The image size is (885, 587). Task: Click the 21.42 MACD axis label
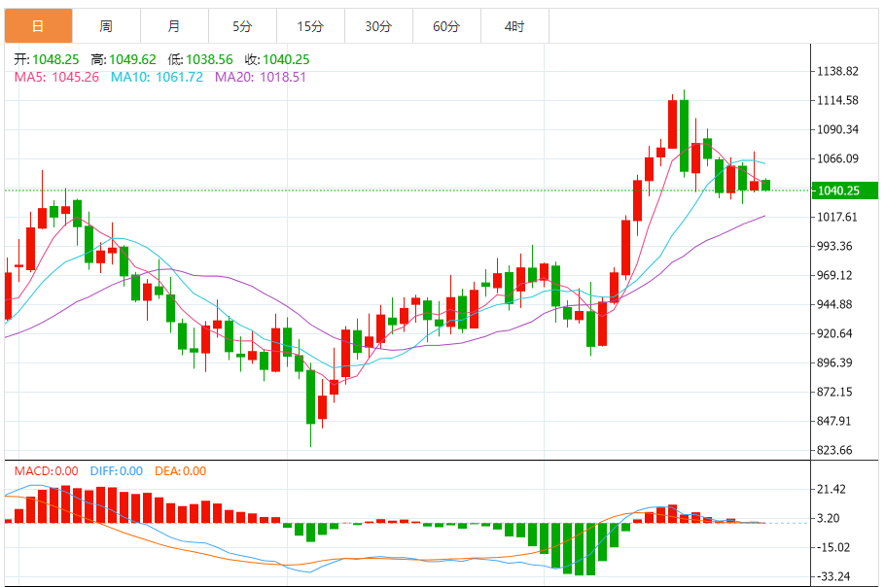[832, 489]
